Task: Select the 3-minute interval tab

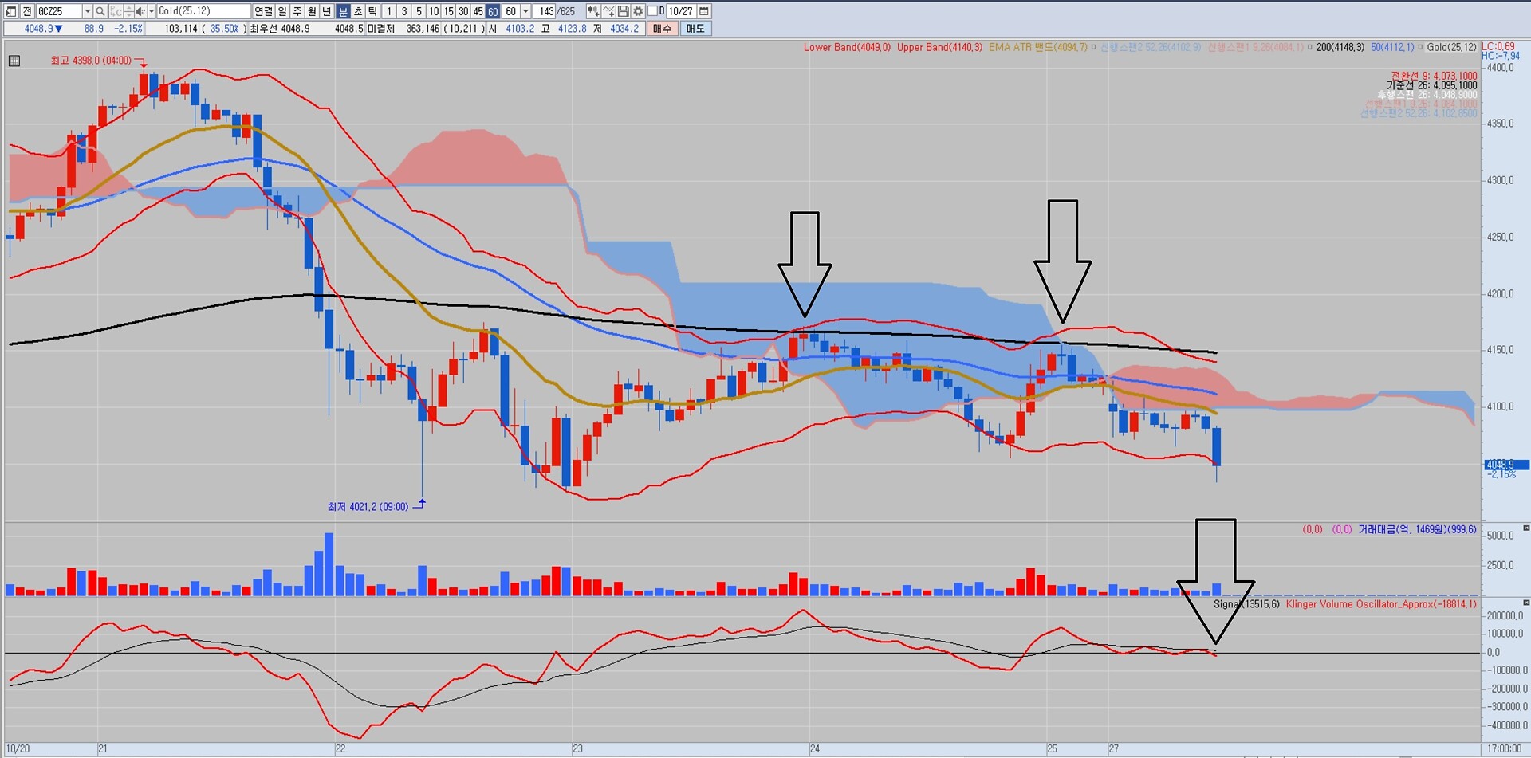Action: click(x=404, y=11)
